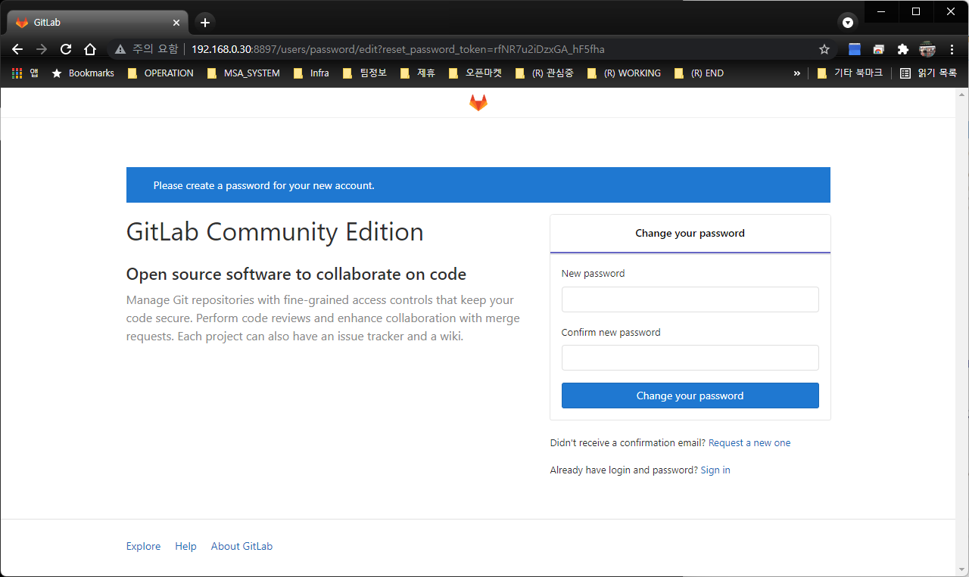Open the OPERATION bookmark folder
The width and height of the screenshot is (969, 577).
tap(160, 73)
